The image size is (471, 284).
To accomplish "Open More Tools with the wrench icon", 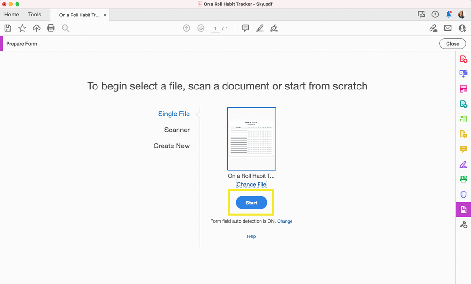I will (463, 225).
